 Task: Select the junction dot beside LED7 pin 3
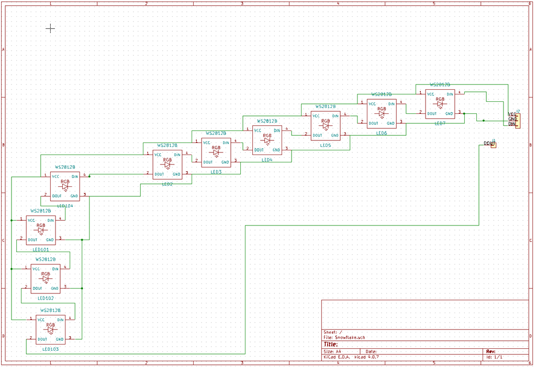pos(464,114)
